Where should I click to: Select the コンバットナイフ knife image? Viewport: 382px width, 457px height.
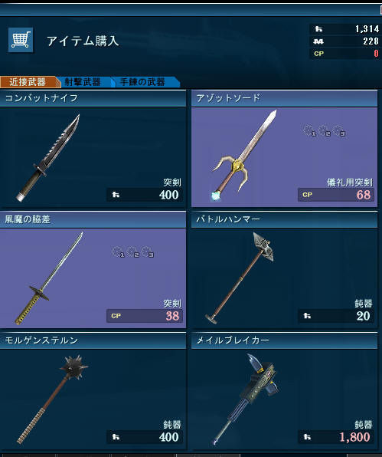coord(48,158)
